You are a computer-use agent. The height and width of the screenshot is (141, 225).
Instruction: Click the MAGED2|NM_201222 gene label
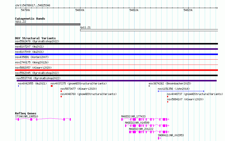(x=141, y=129)
